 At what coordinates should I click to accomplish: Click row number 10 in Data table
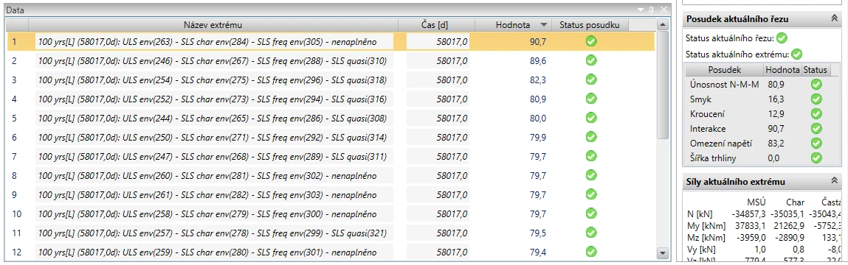point(17,213)
